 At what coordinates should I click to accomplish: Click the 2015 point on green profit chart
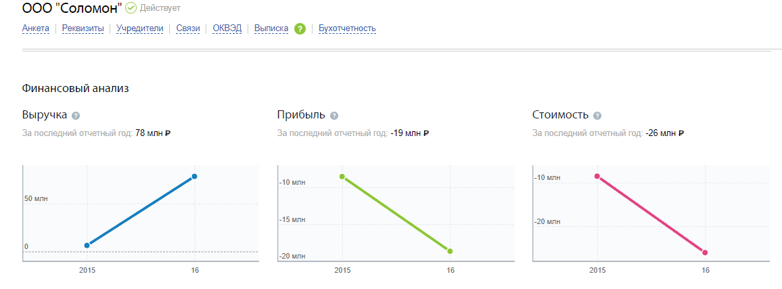coord(342,177)
